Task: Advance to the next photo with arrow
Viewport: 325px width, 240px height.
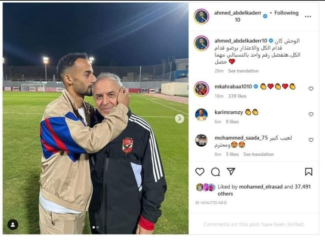Action: tap(180, 118)
